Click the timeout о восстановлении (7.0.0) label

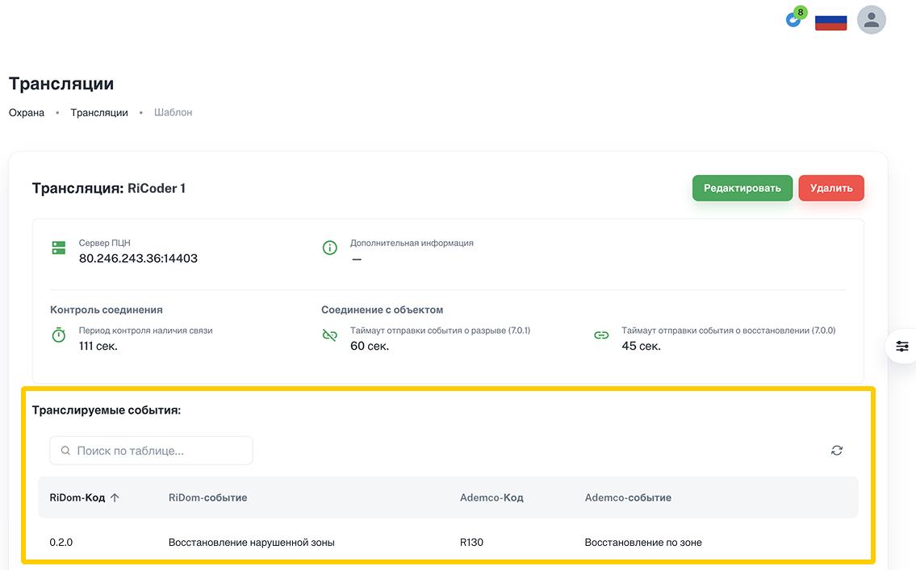(729, 331)
